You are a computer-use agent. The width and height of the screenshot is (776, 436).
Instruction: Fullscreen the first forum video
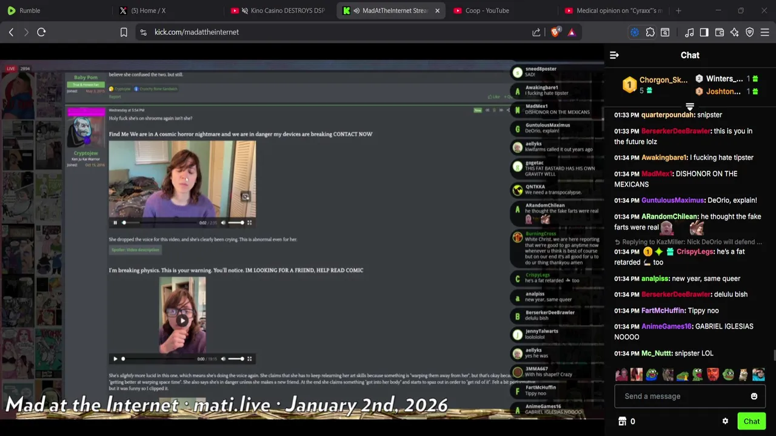(x=249, y=223)
